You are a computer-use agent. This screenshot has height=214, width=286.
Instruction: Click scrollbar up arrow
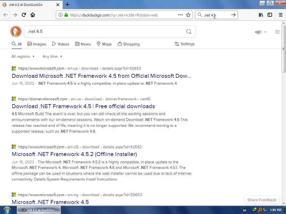coord(283,23)
